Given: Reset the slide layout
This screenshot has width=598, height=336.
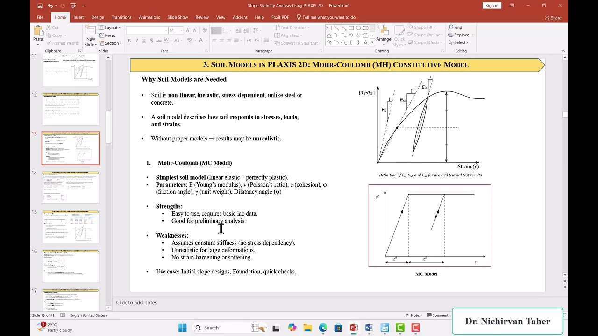Looking at the screenshot, I should coord(107,35).
